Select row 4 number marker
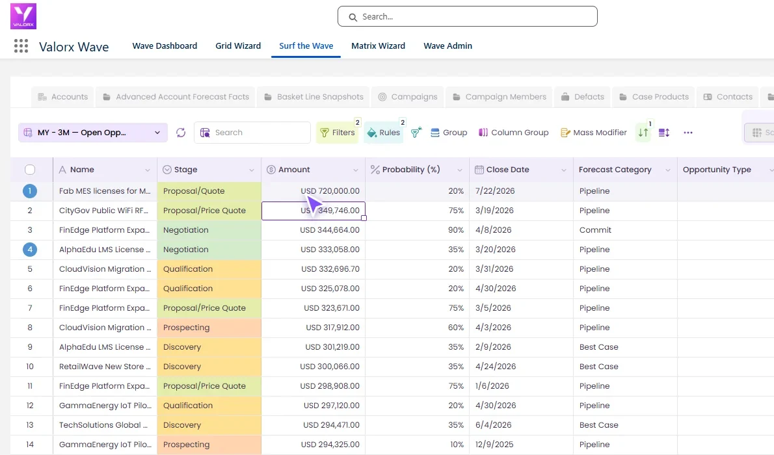 (30, 249)
